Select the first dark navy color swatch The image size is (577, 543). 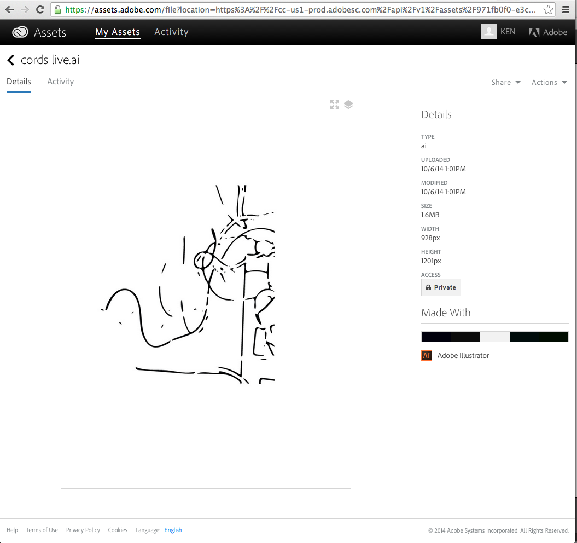[x=436, y=337]
